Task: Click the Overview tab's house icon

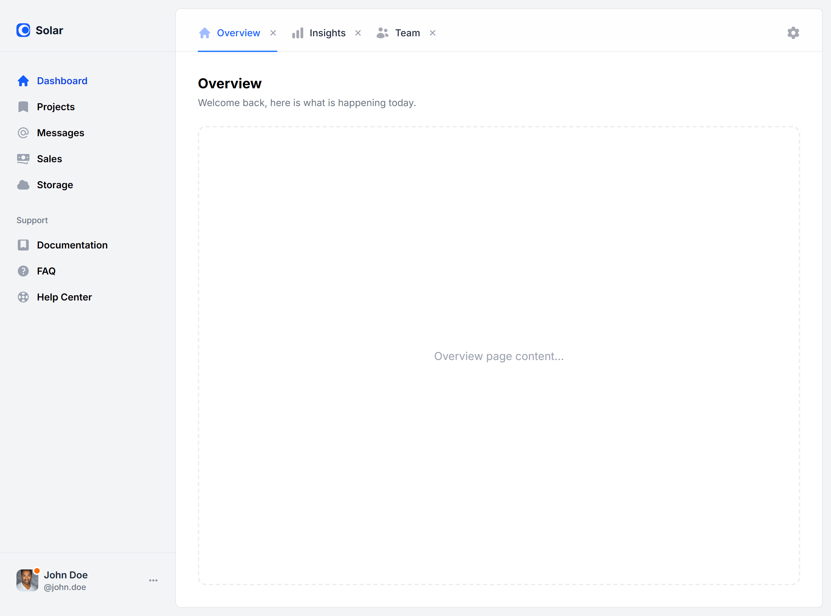Action: [205, 33]
